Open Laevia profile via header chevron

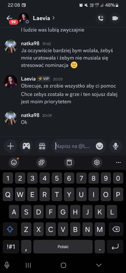53,18
